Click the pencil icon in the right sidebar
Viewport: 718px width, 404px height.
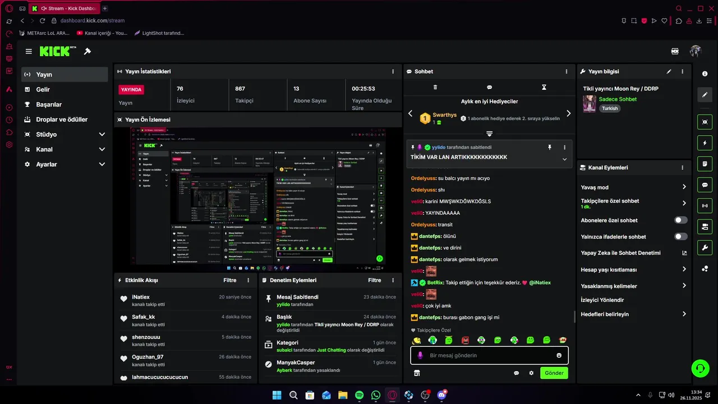pos(705,94)
